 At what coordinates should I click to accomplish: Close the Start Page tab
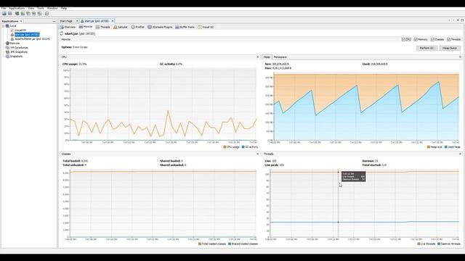[77, 21]
